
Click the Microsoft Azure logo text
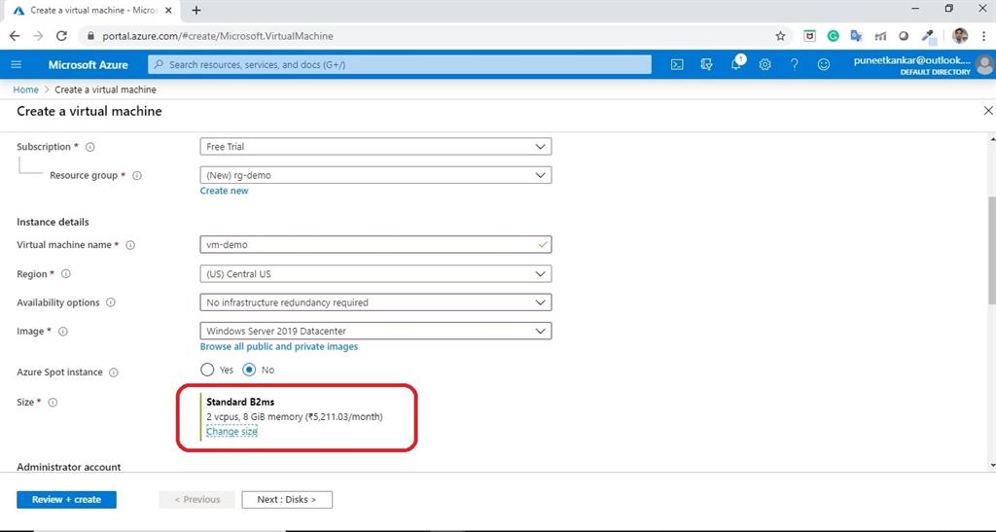[88, 65]
